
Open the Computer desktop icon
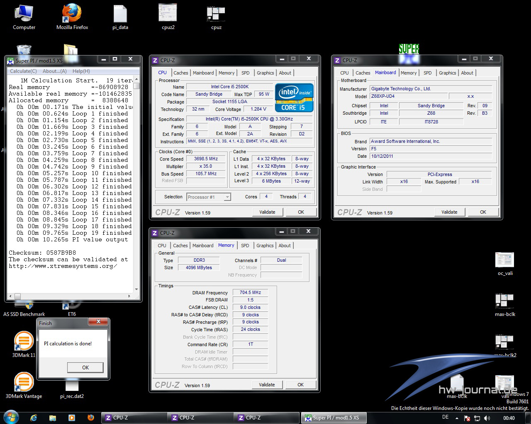tap(24, 17)
